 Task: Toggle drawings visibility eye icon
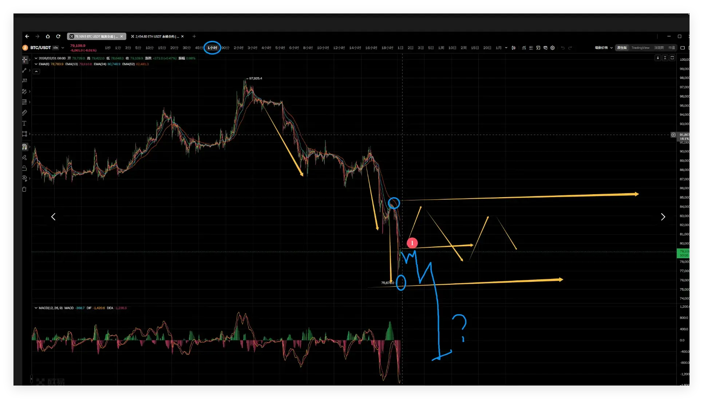24,178
